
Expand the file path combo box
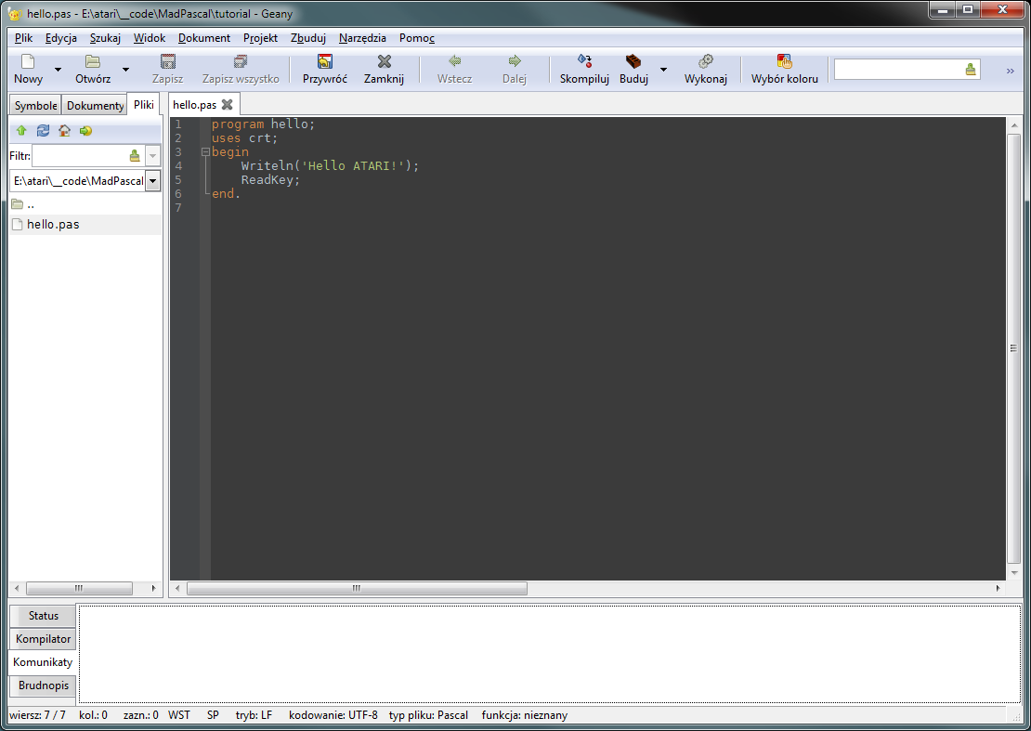point(152,181)
